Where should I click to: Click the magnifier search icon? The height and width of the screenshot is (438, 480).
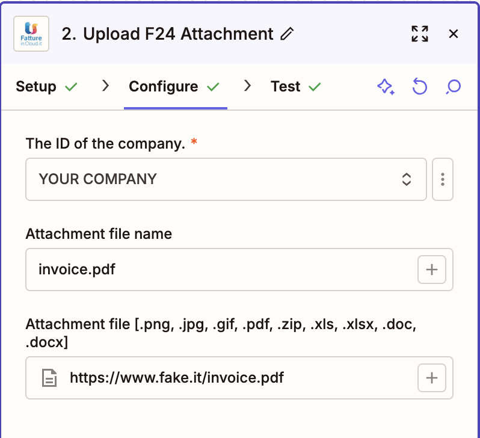[x=454, y=87]
